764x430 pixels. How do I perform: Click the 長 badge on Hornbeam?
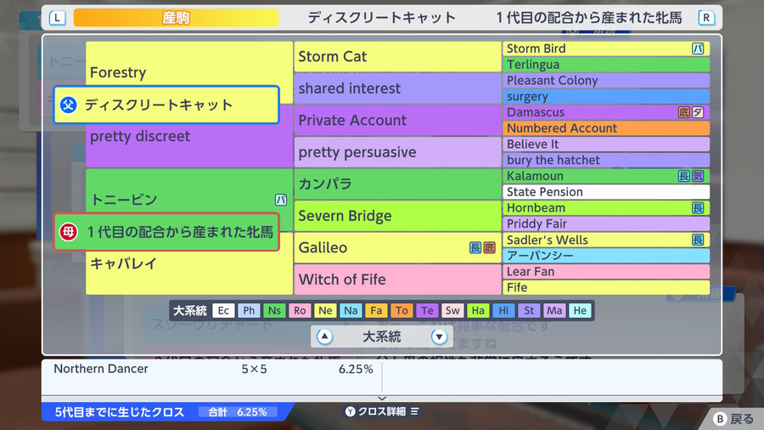click(x=698, y=207)
